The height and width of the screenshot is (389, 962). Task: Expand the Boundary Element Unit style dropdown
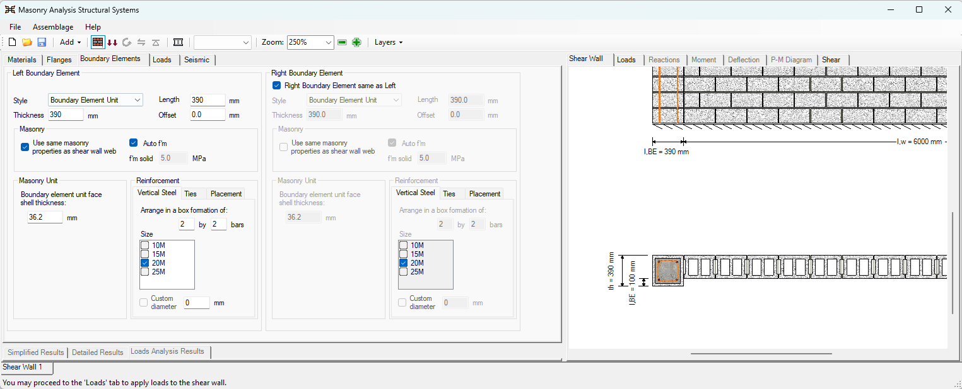(96, 99)
